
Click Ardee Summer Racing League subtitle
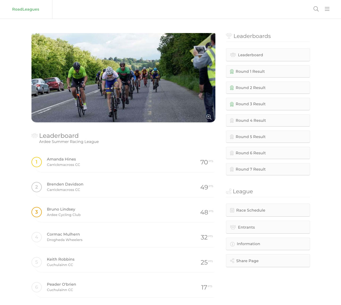(69, 142)
